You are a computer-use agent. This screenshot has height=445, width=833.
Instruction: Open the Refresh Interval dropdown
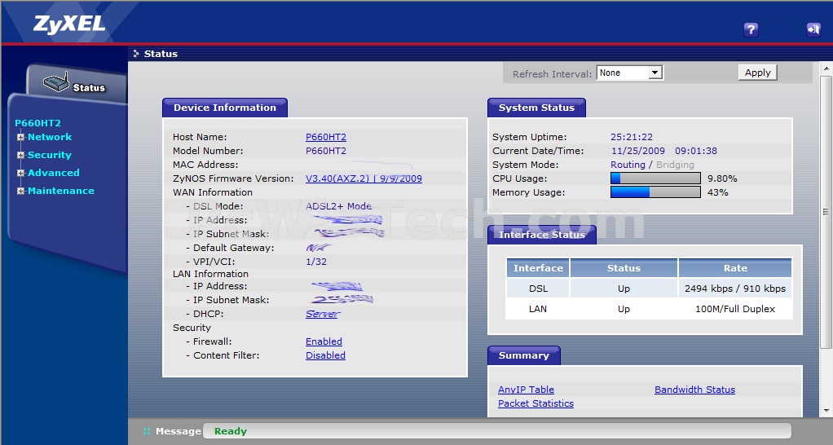[630, 73]
